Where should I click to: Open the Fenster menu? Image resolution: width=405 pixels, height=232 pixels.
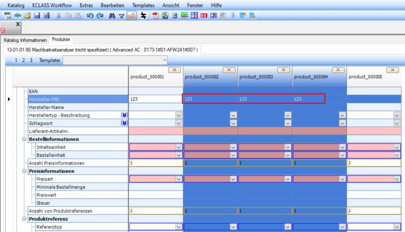pos(195,5)
